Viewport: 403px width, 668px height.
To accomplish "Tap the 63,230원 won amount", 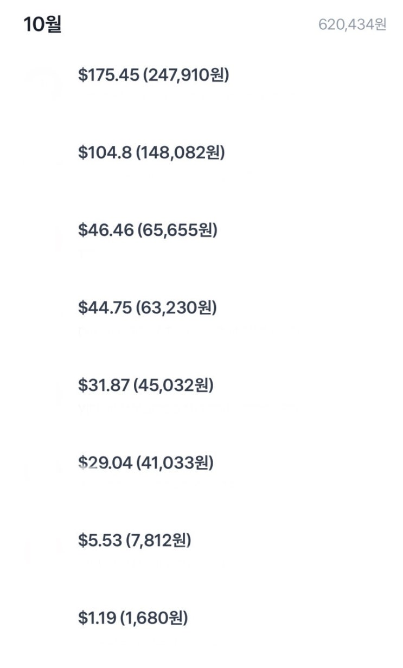I will coord(177,308).
